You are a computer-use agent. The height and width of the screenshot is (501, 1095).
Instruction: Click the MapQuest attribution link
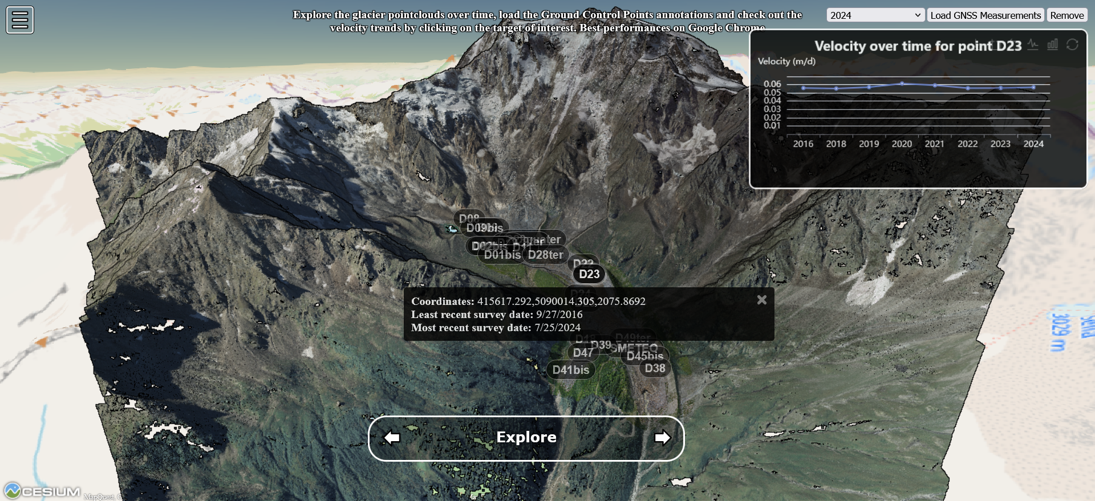[99, 497]
